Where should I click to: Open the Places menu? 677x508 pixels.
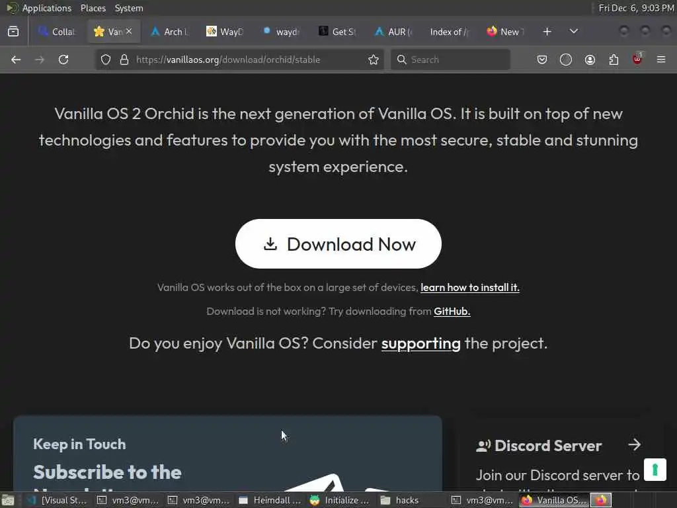pos(93,8)
